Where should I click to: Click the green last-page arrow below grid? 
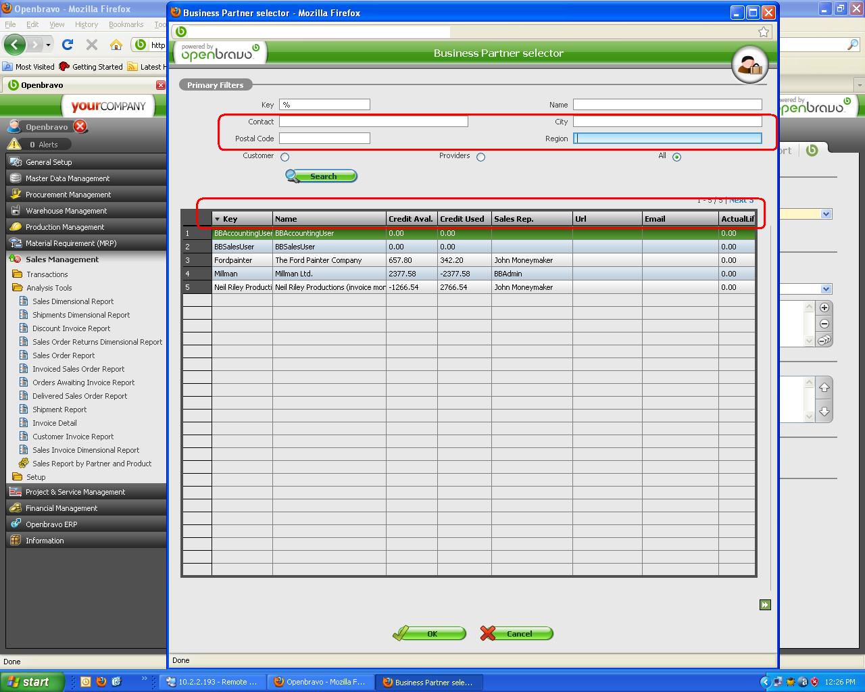(x=764, y=605)
